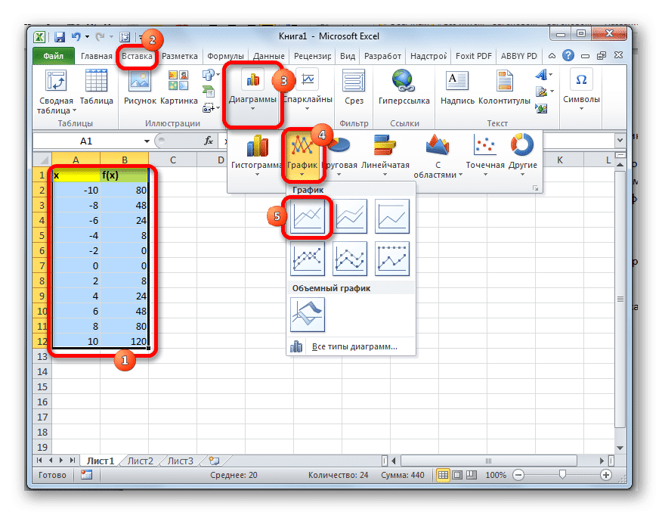This screenshot has height=515, width=662.
Task: Expand the Диаграммы charts dropdown
Action: (252, 109)
